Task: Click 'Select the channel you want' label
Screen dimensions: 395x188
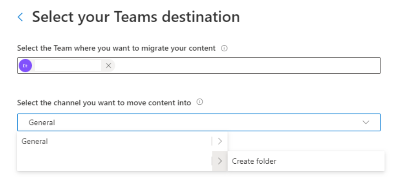Action: click(x=104, y=102)
